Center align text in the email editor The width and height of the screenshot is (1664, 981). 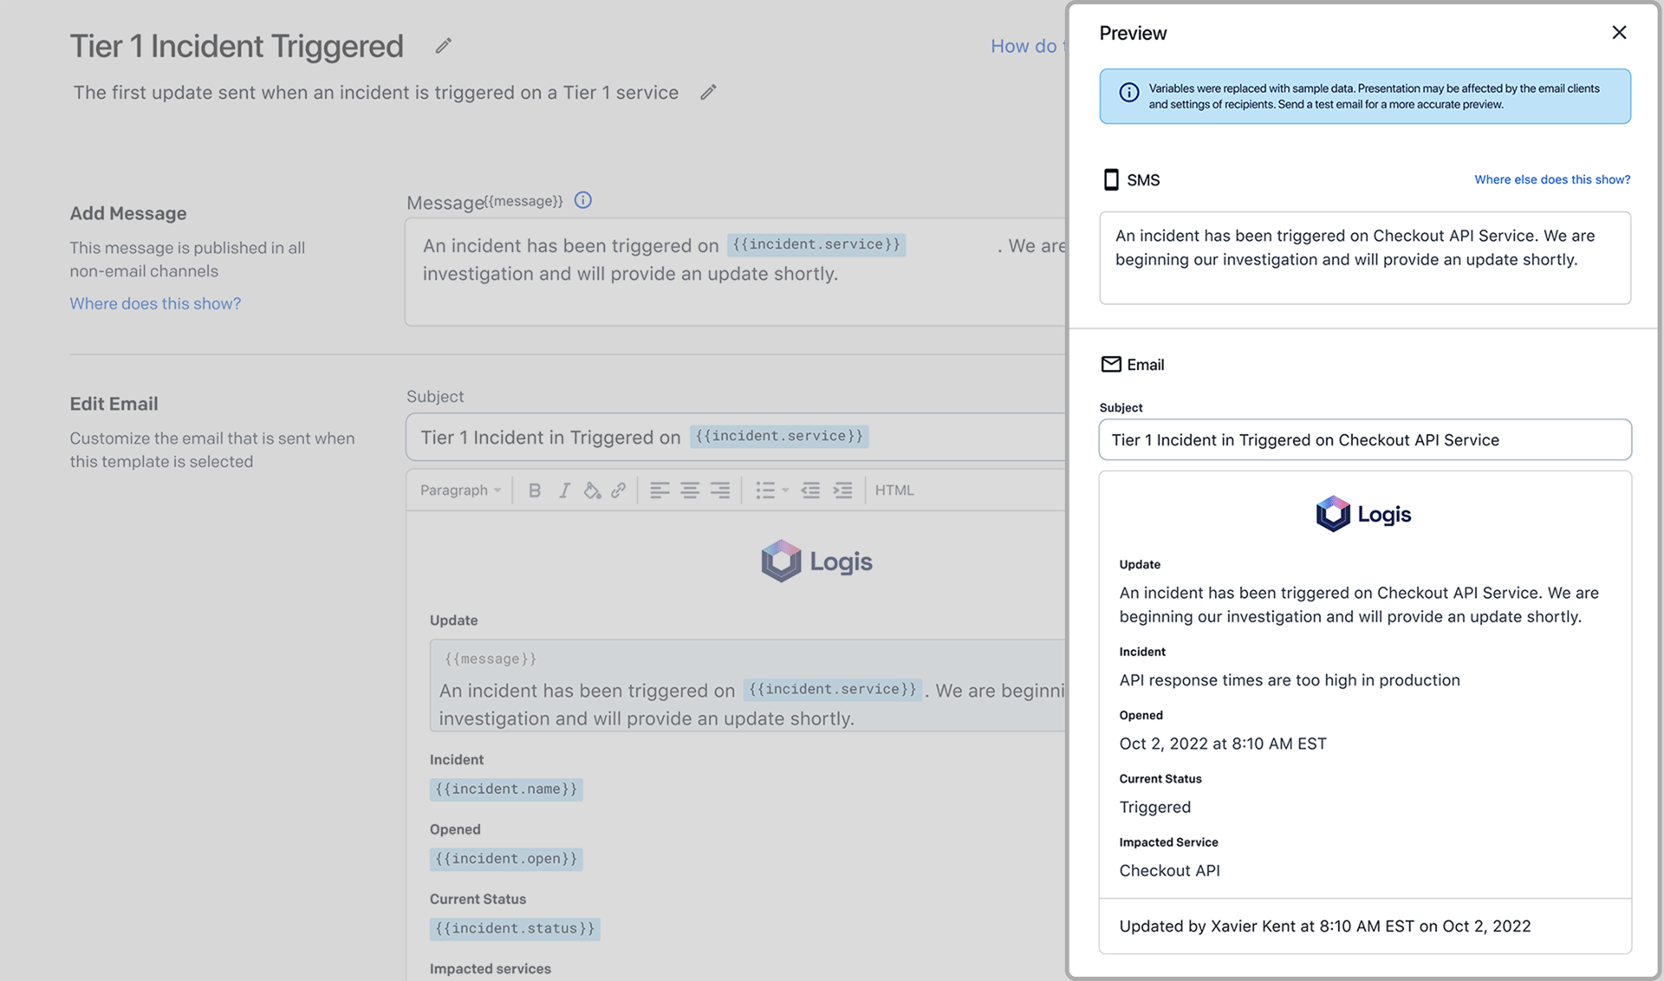[690, 491]
